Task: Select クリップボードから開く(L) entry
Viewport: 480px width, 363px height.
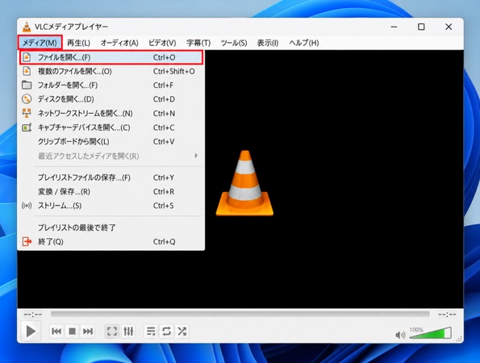Action: pyautogui.click(x=111, y=141)
